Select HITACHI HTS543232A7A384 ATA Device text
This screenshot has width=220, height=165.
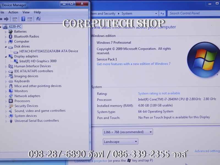[49, 51]
